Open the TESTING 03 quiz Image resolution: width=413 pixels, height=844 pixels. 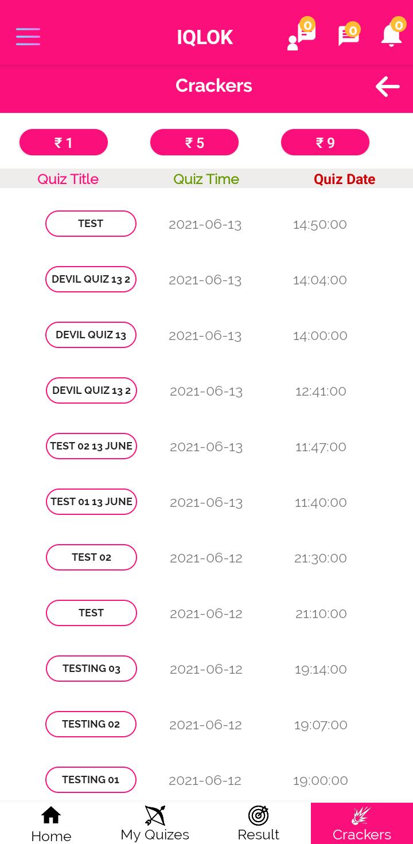91,669
